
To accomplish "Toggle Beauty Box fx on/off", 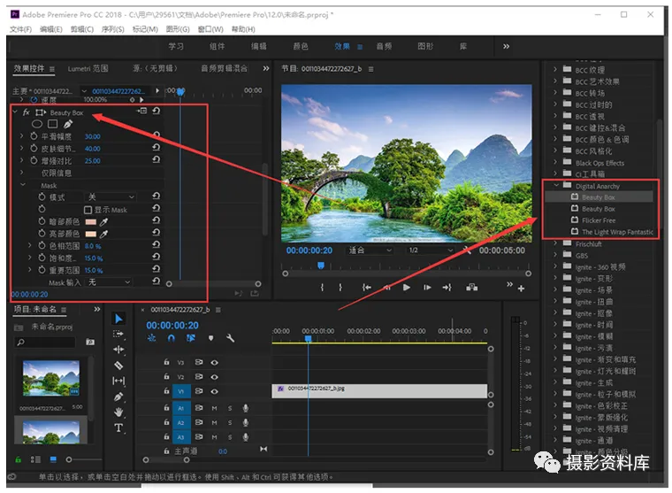I will 27,112.
